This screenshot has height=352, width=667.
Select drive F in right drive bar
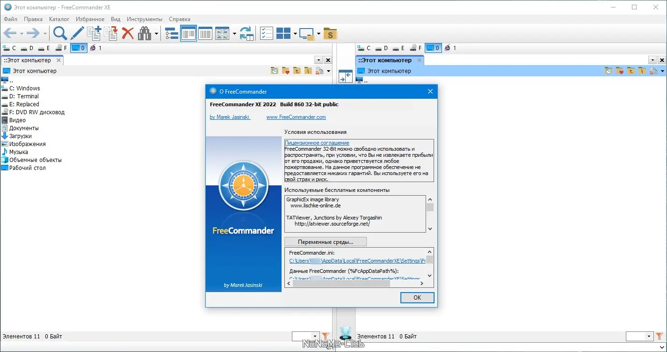tap(416, 48)
